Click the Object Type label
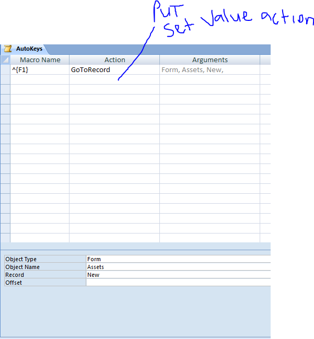314x339 pixels. (45, 259)
